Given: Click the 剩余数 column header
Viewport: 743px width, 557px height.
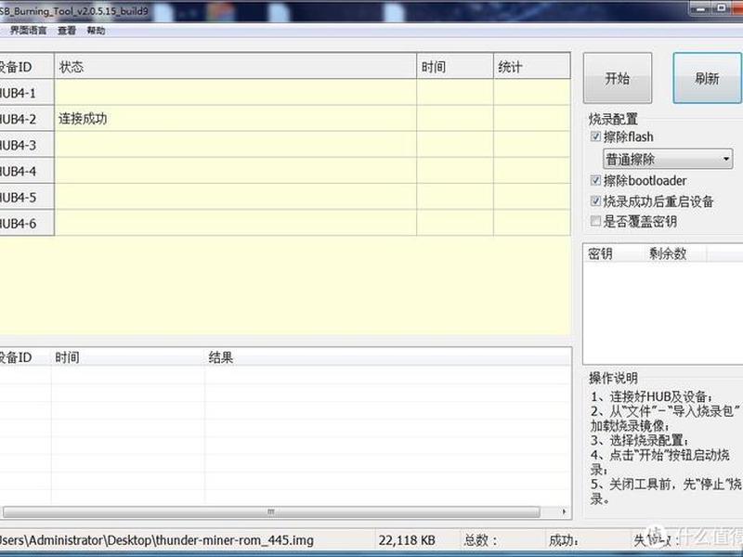Looking at the screenshot, I should [x=675, y=253].
